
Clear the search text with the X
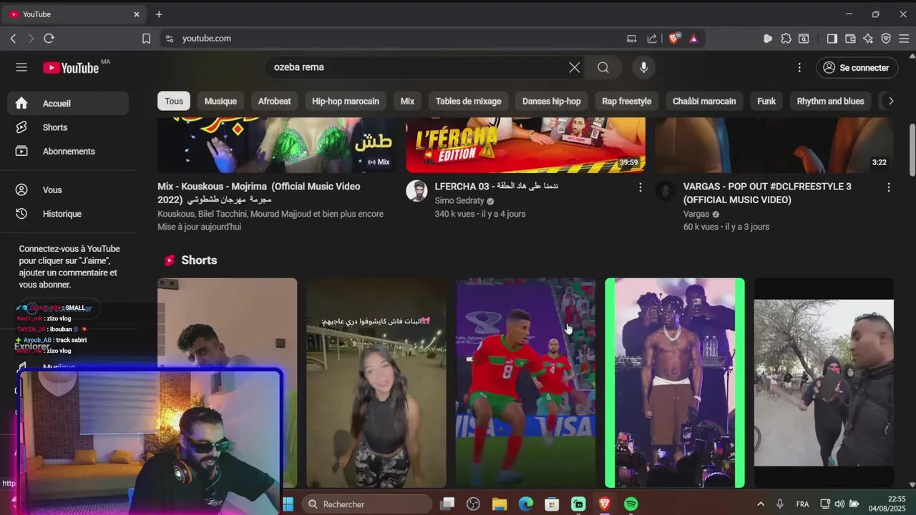[575, 67]
